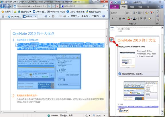Image resolution: width=165 pixels, height=117 pixels.
Task: Select the OneNote 绘图 ribbon tab
Action: [x=132, y=7]
